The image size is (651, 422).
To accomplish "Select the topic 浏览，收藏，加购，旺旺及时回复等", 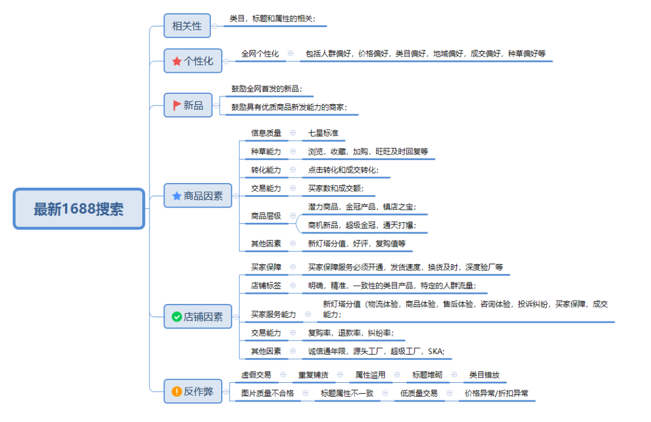I will click(368, 152).
